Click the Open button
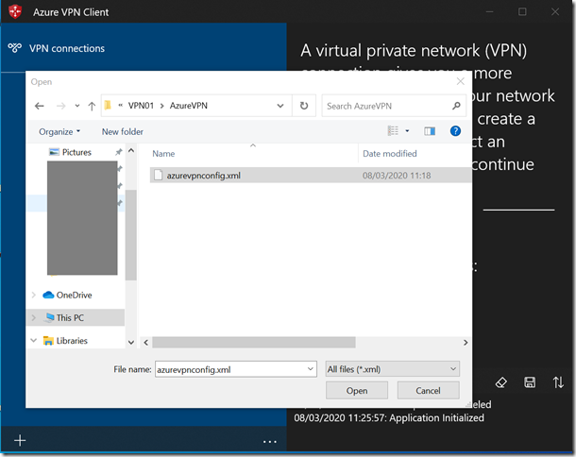Image resolution: width=576 pixels, height=457 pixels. [x=357, y=391]
